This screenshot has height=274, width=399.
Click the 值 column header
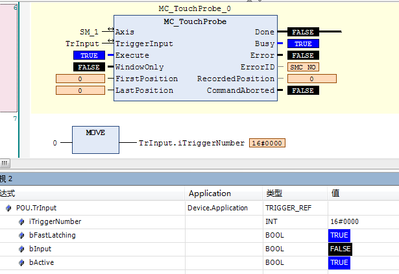pyautogui.click(x=335, y=193)
